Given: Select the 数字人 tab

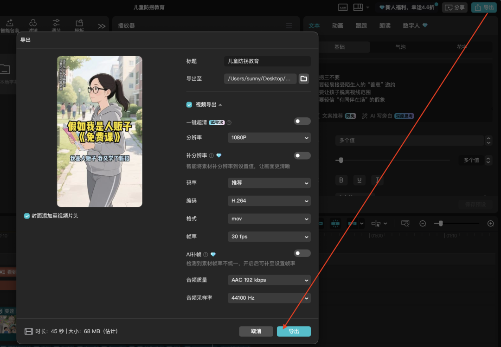Looking at the screenshot, I should [x=411, y=26].
